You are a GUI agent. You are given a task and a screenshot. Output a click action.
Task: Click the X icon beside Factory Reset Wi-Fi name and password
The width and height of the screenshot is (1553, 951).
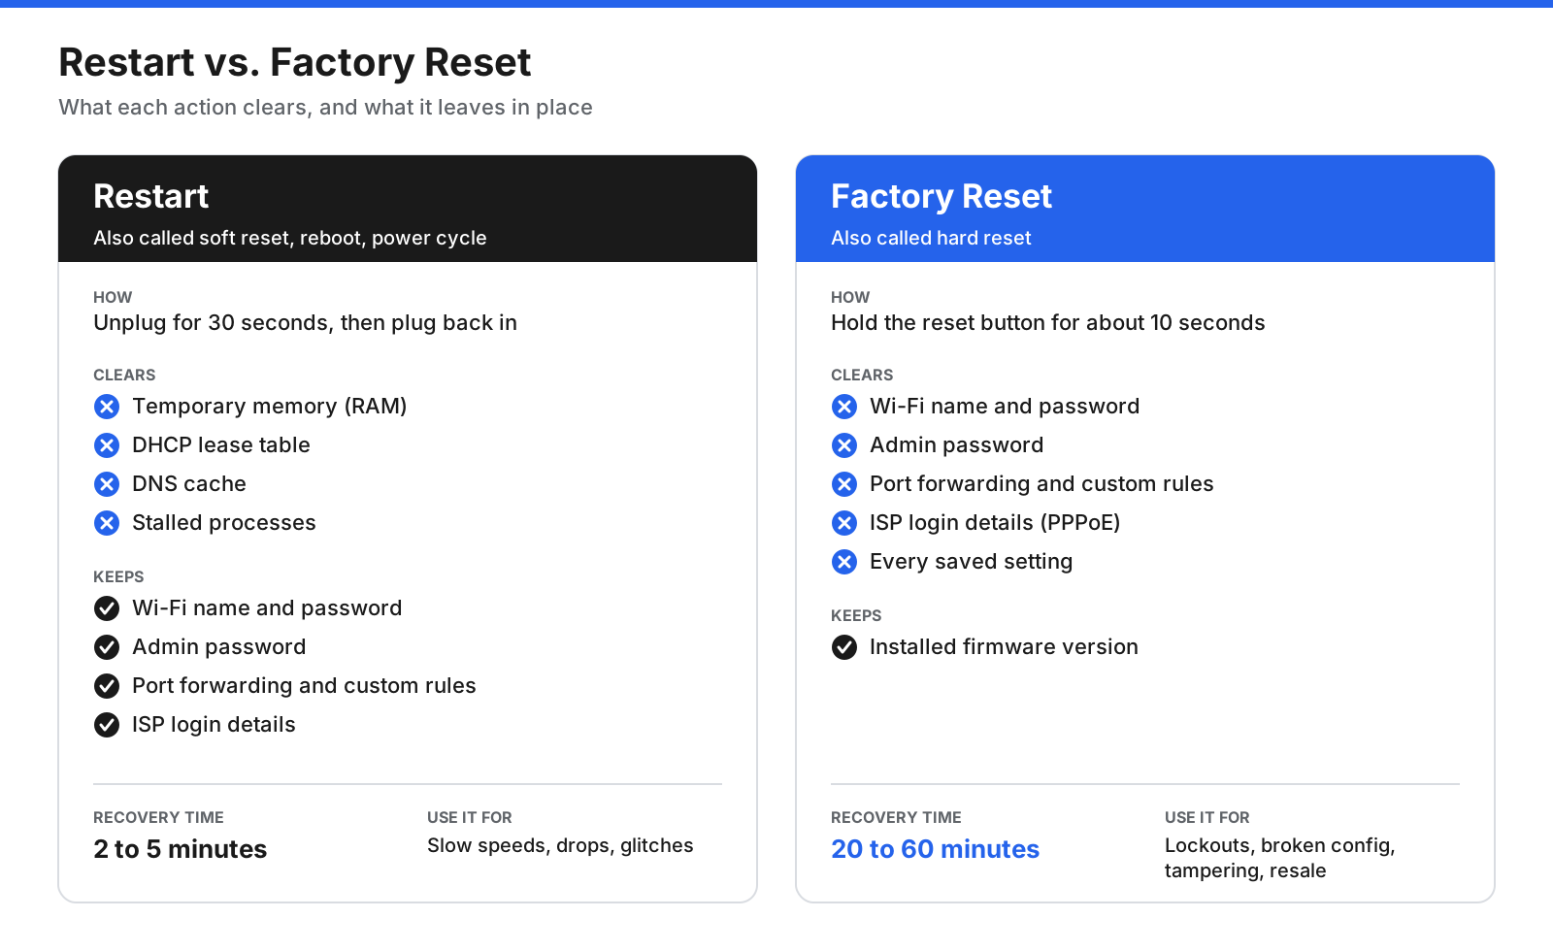844,407
